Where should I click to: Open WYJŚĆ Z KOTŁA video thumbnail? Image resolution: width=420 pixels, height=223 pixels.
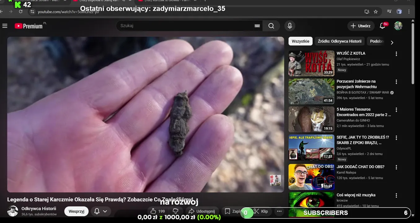(x=311, y=63)
